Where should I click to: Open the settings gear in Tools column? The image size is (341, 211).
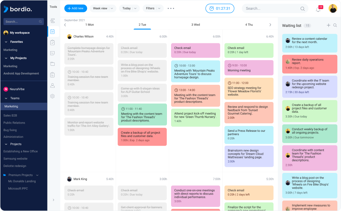52,96
